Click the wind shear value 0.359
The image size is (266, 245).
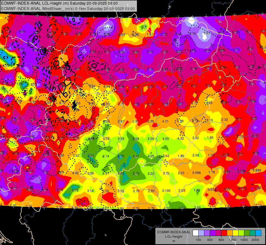click(242, 171)
